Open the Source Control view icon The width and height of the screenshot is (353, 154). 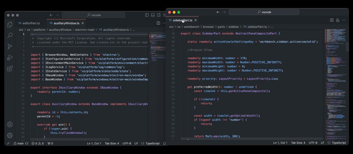point(10,47)
